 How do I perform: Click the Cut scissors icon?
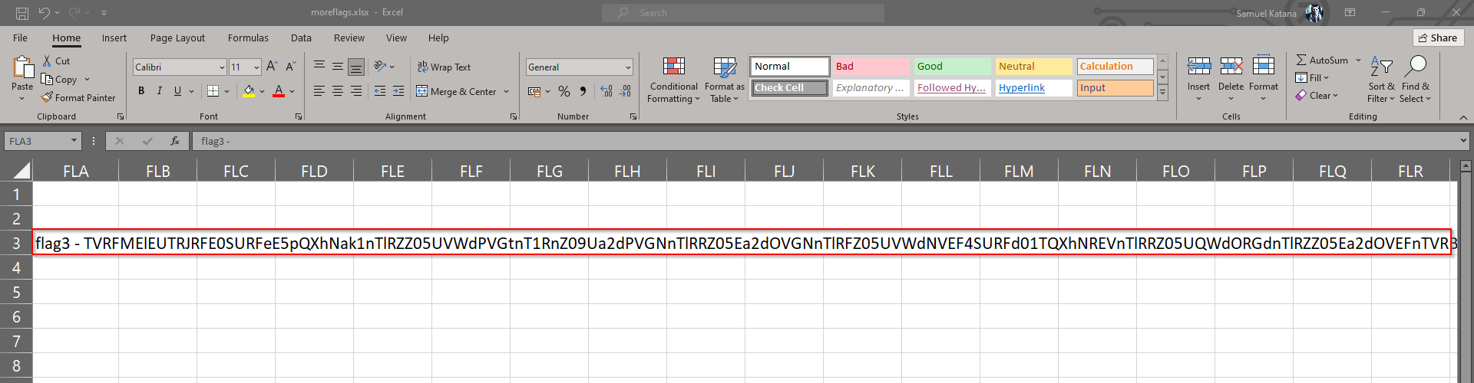tap(48, 61)
